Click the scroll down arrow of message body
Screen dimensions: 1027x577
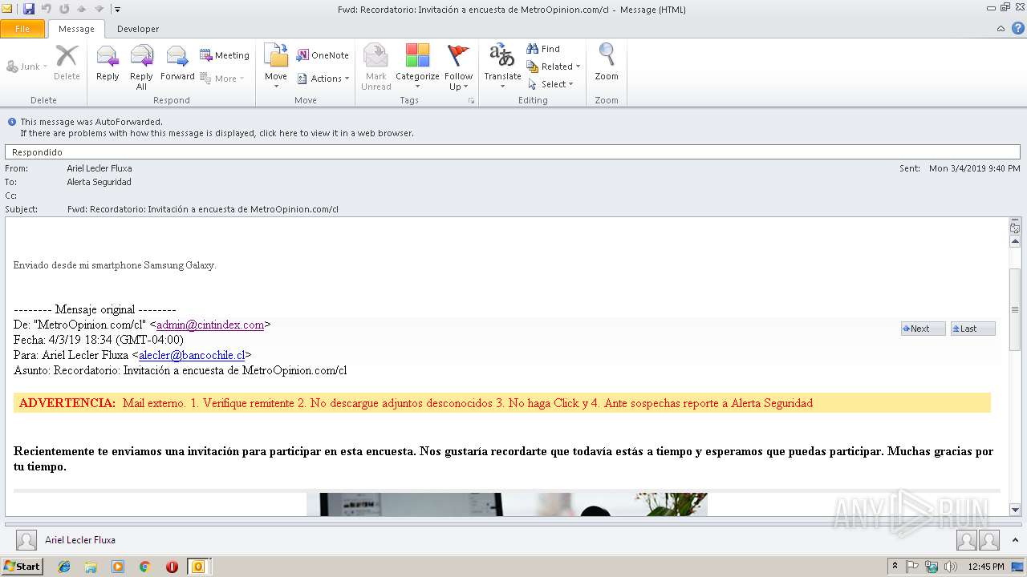(x=1014, y=509)
